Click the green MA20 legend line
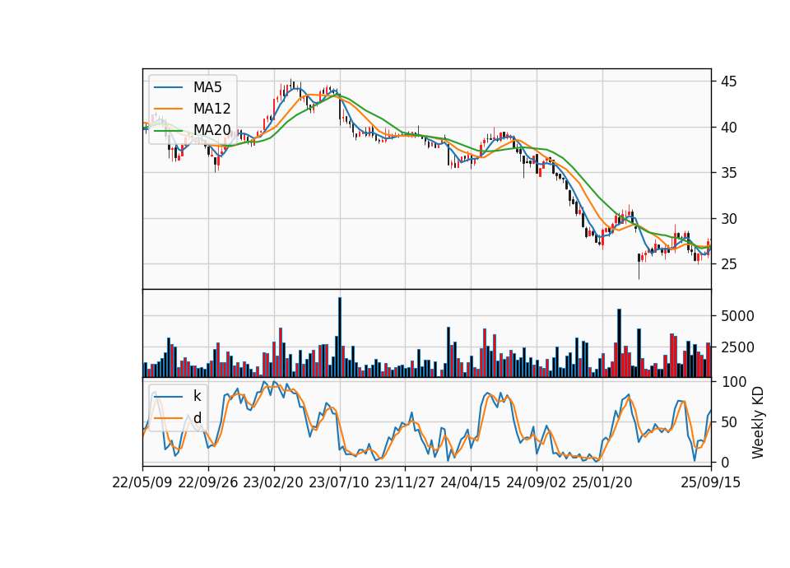 click(x=168, y=131)
